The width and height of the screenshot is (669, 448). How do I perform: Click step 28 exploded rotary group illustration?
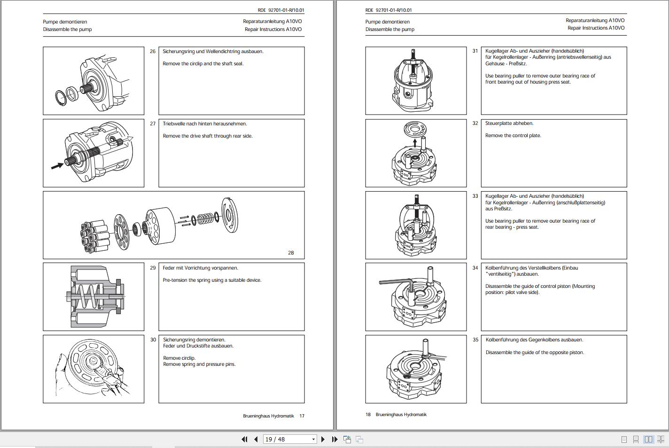point(174,225)
